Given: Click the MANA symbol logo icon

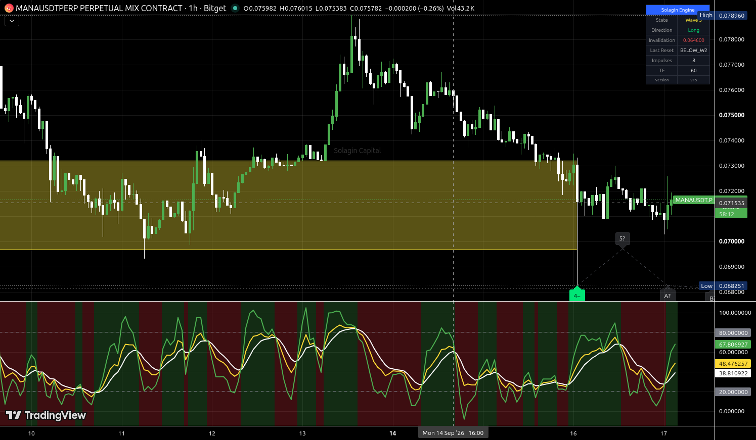Looking at the screenshot, I should (x=9, y=8).
